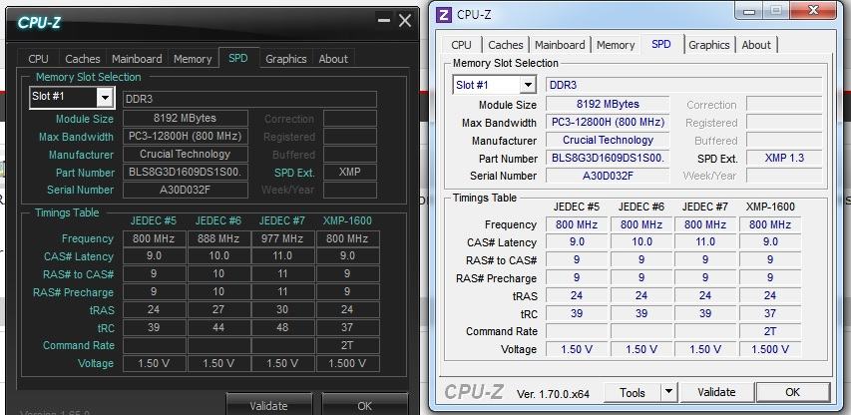Click serial number A30D032F in dark window

pos(186,190)
